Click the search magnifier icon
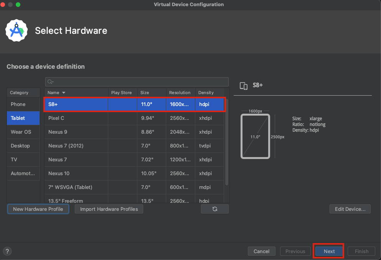 click(x=50, y=82)
